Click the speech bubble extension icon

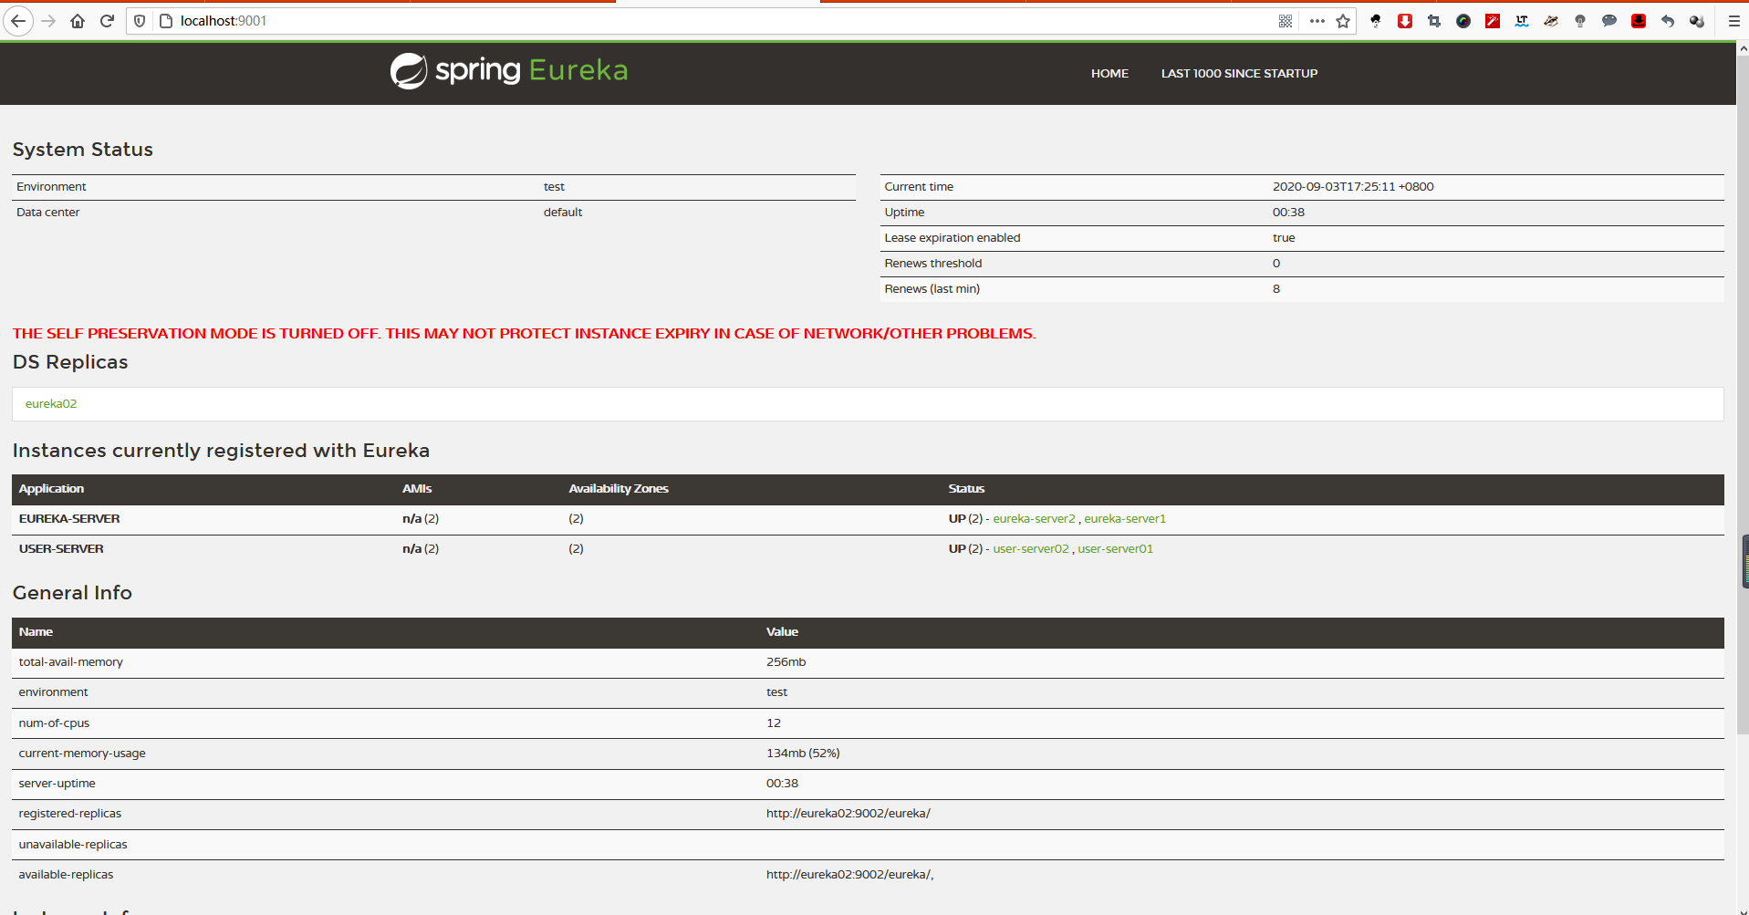1609,21
